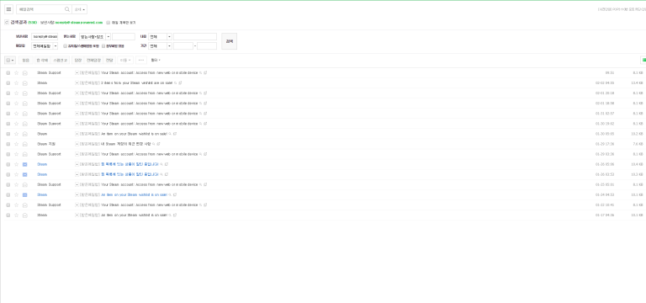This screenshot has width=646, height=303.
Task: Open newest Steam Support mail in new window
Action: [x=205, y=72]
